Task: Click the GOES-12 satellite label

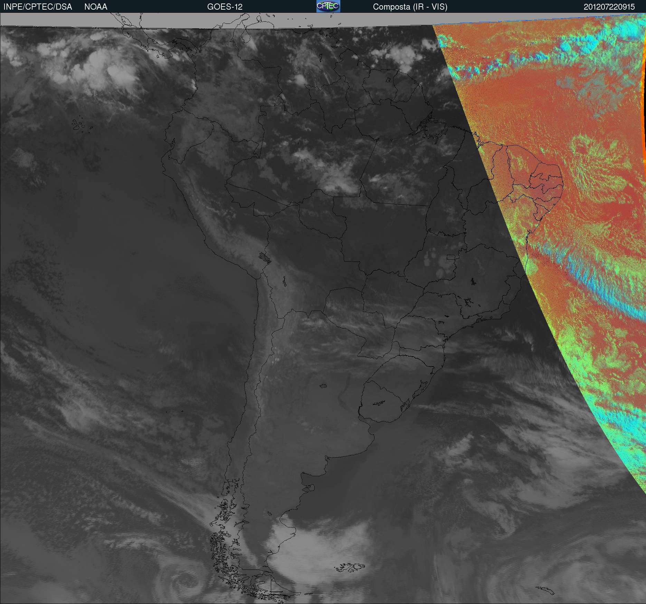Action: tap(225, 7)
